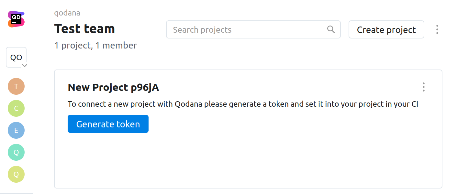Open the team options menu beside Create project
This screenshot has width=457, height=194.
tap(437, 29)
